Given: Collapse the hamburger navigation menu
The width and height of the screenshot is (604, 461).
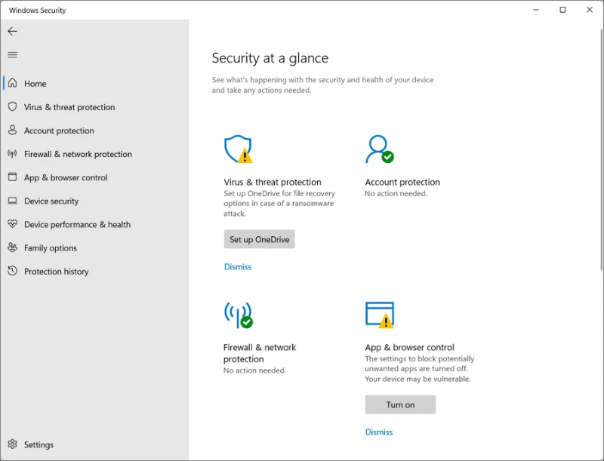Looking at the screenshot, I should point(12,55).
